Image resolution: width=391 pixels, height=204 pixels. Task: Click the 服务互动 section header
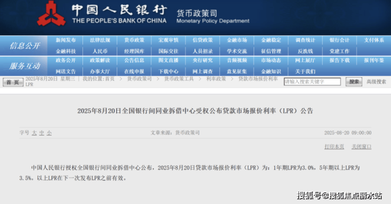coord(25,66)
